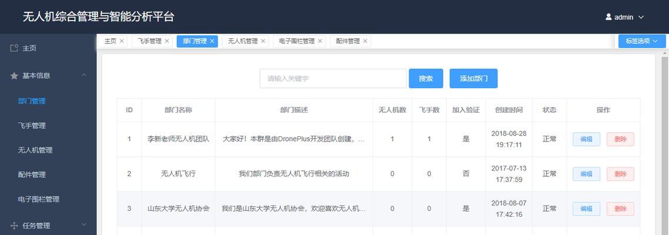Click the admin user avatar icon
The image size is (669, 235).
tap(609, 17)
